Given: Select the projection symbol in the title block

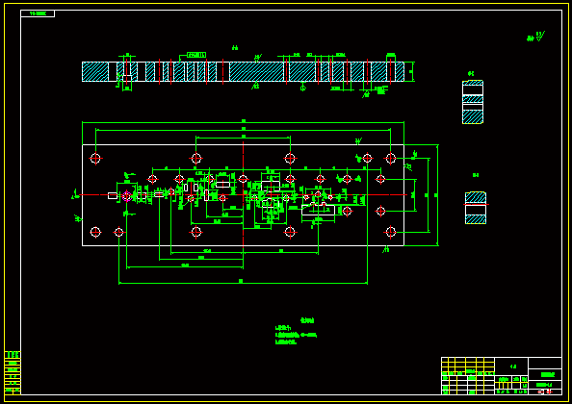Looking at the screenshot, I should point(545,391).
